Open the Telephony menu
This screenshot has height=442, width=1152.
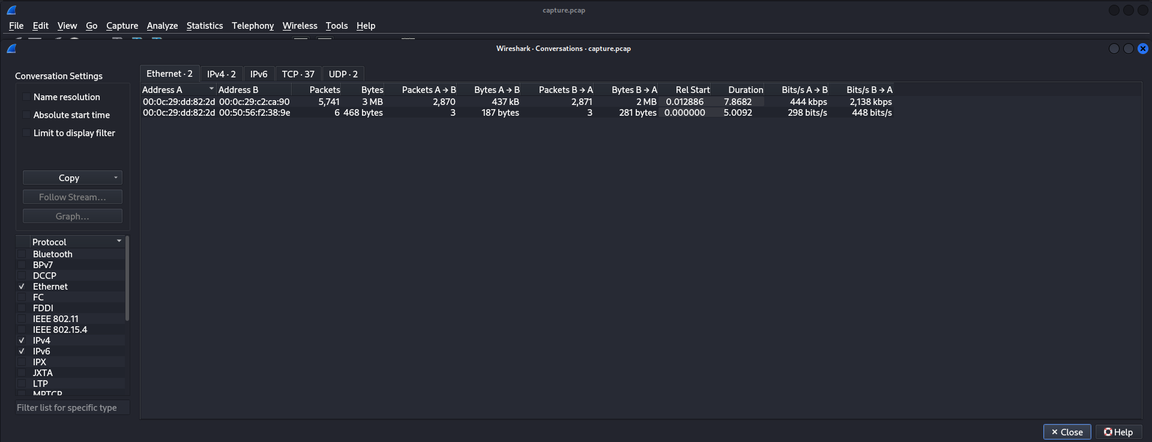[x=253, y=26]
